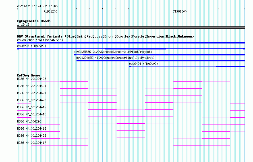Select transcript RGS6|NM_001204419
253x162 pixels.
pos(32,107)
